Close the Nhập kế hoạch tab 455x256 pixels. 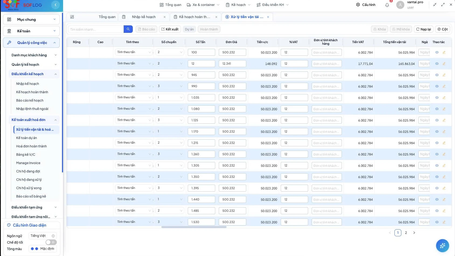click(165, 17)
